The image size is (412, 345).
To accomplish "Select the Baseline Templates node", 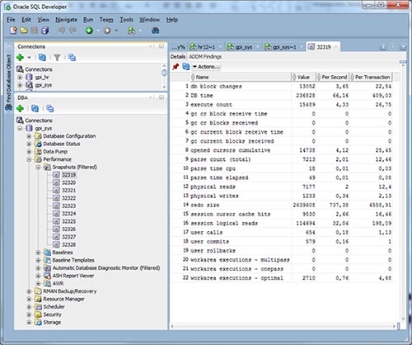I will coord(73,260).
